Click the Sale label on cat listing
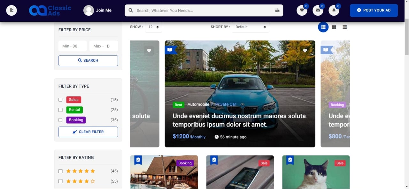Viewport: 409px width, 189px height. [340, 163]
